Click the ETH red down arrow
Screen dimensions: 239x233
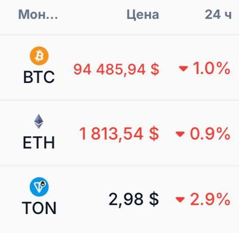point(180,134)
